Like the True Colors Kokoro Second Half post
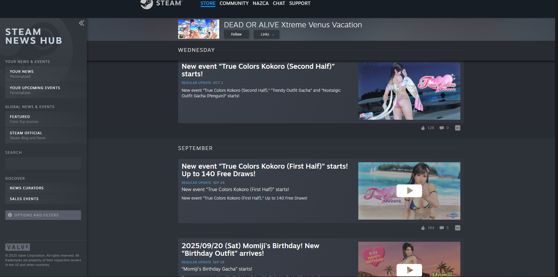 click(423, 128)
